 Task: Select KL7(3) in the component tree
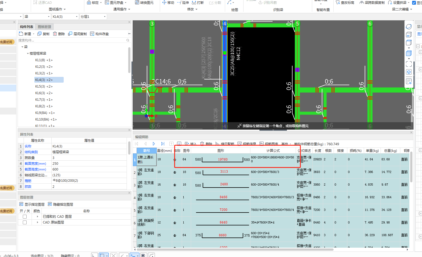click(44, 100)
